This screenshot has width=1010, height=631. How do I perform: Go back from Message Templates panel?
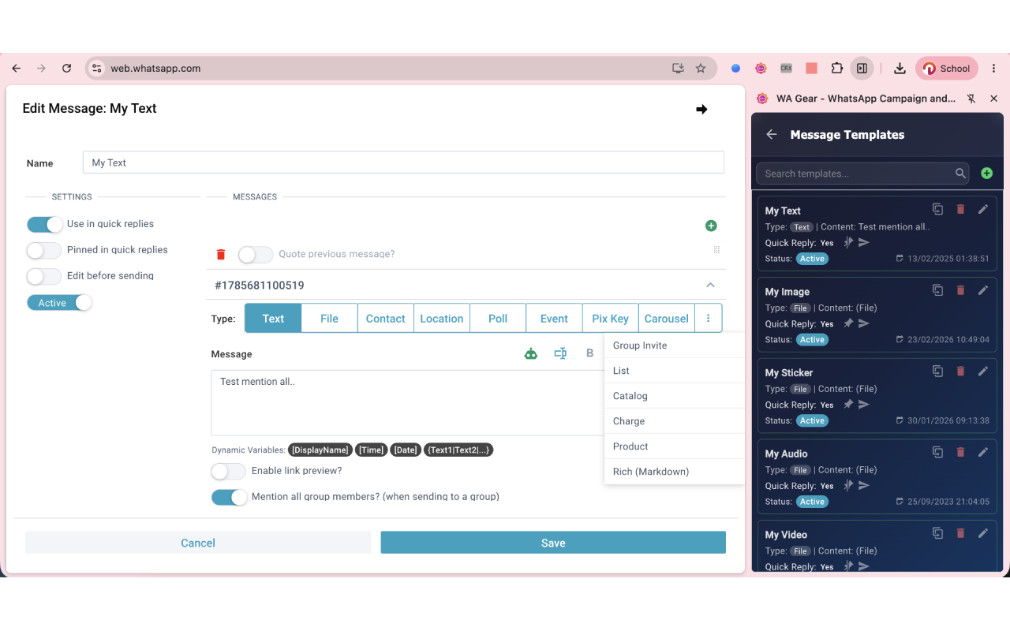(x=772, y=135)
